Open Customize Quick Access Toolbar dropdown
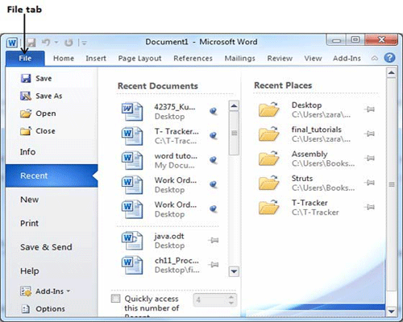Viewport: 403px width, 322px height. pos(84,43)
